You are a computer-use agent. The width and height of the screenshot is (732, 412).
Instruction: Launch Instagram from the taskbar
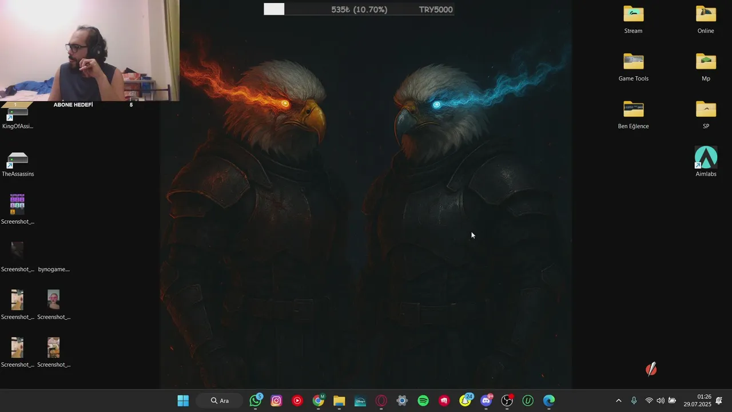(x=276, y=401)
